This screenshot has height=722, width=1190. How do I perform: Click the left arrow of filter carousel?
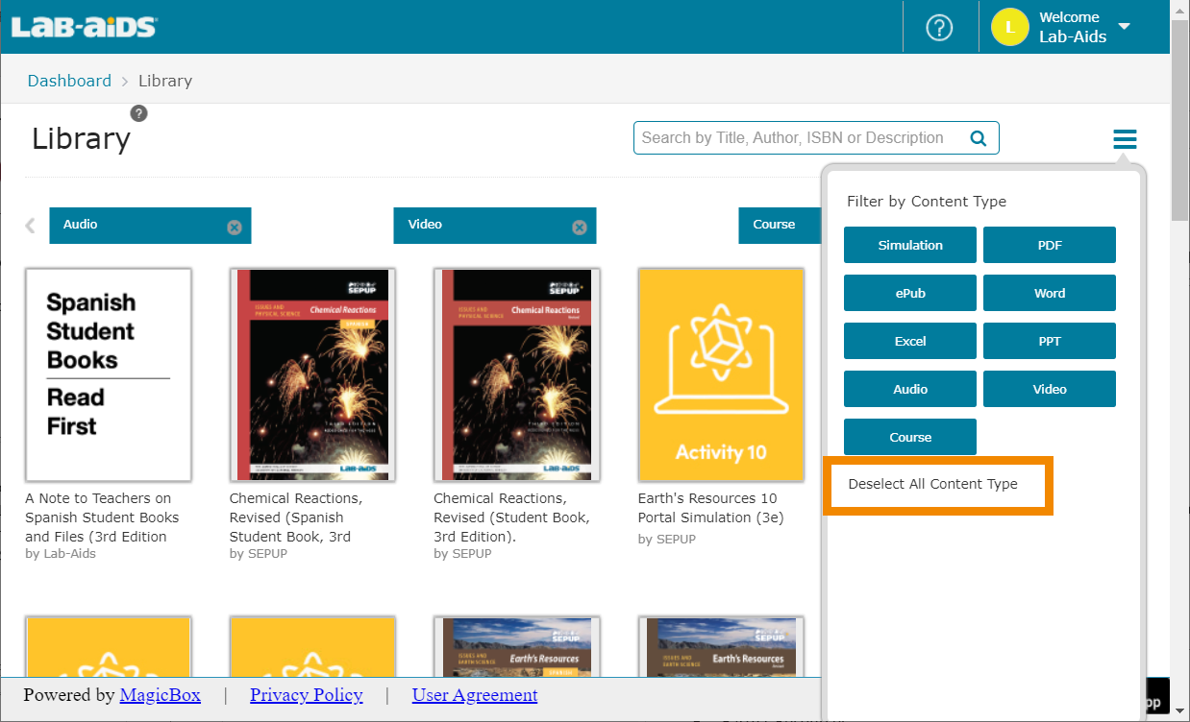coord(31,226)
